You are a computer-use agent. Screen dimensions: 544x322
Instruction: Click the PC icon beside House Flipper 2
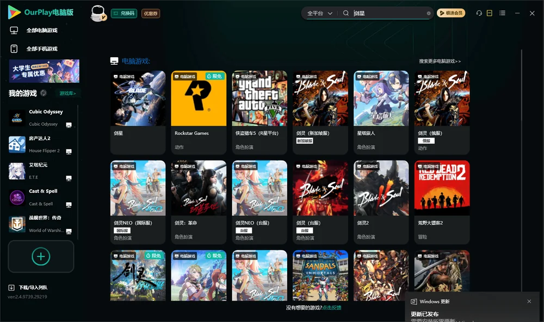pos(69,152)
